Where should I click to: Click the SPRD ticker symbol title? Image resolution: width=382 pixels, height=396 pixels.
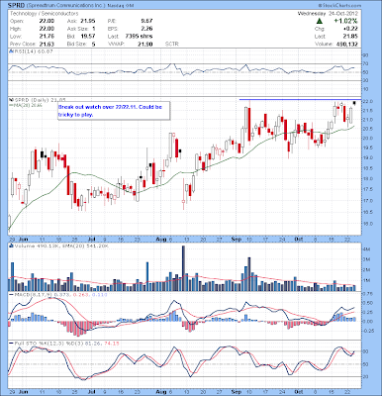16,6
